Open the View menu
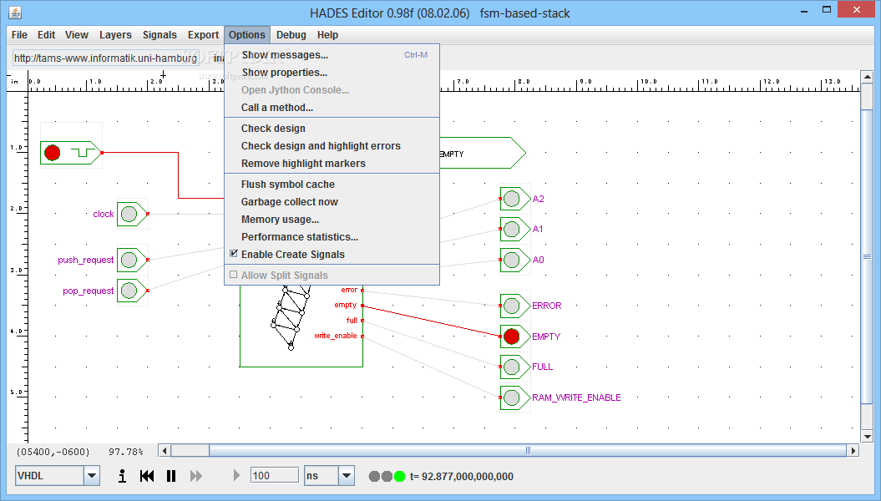Screen dimensions: 881x501 click(x=77, y=35)
